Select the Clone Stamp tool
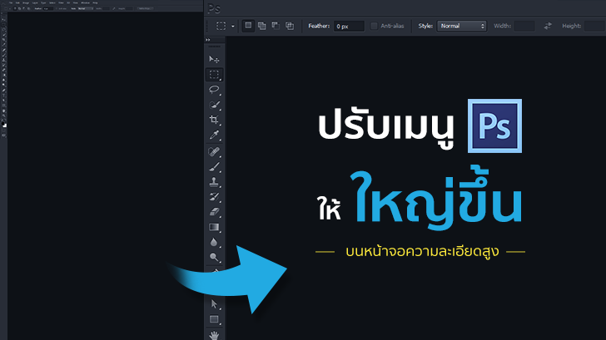Image resolution: width=606 pixels, height=340 pixels. pos(214,182)
